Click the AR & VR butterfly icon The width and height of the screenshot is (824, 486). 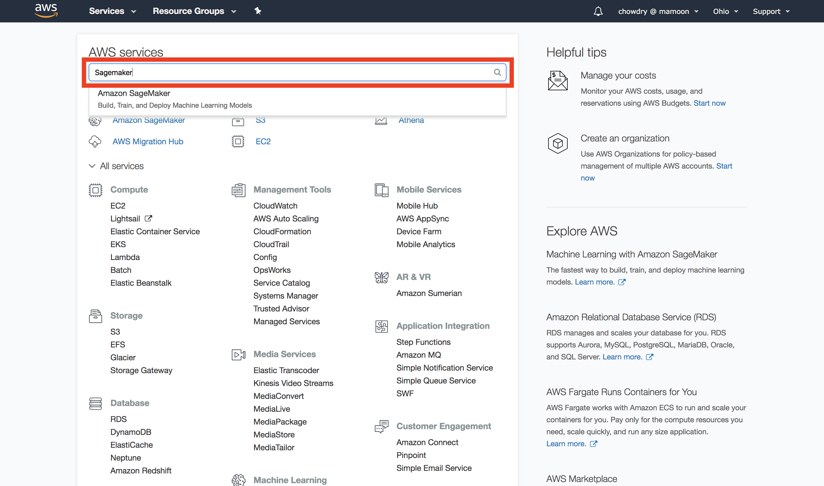pos(381,277)
